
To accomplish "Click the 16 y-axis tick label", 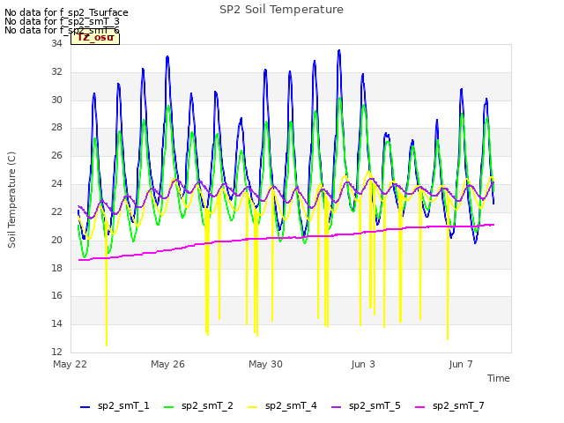I will (x=56, y=296).
